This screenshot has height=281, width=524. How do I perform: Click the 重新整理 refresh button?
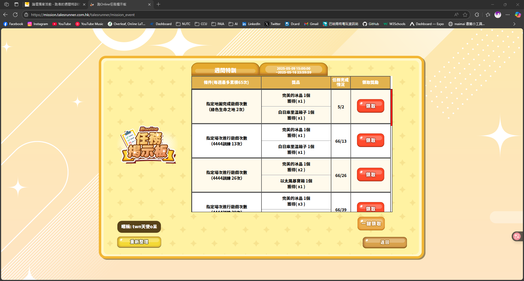pyautogui.click(x=139, y=242)
